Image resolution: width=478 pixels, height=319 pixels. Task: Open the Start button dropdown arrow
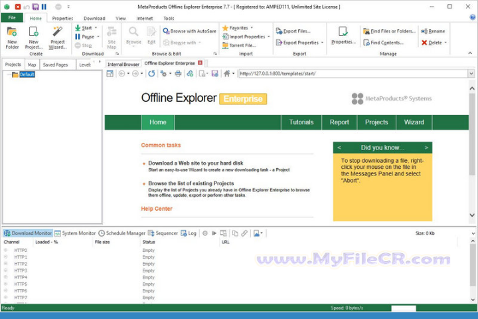[x=96, y=28]
